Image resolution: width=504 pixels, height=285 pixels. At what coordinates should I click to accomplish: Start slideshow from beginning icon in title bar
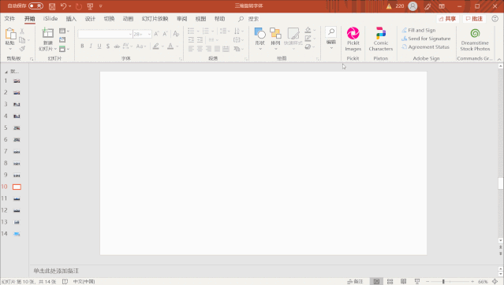[x=91, y=6]
